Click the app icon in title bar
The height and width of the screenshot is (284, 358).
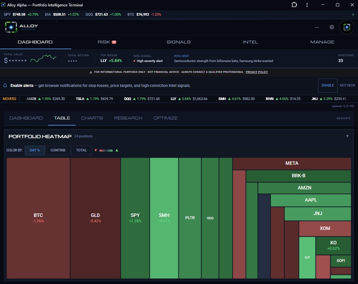[x=3, y=5]
